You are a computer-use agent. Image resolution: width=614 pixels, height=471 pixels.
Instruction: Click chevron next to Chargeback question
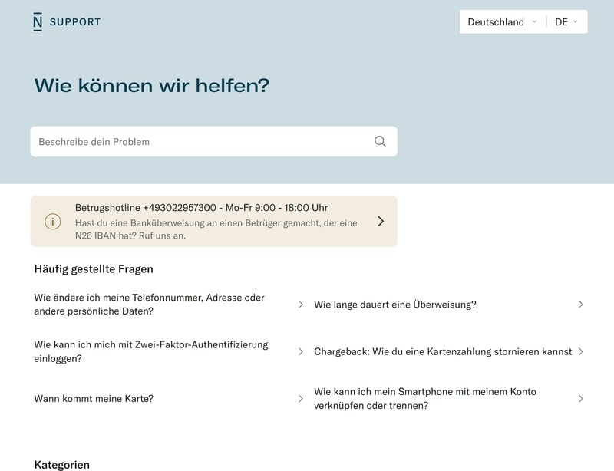[x=580, y=351]
